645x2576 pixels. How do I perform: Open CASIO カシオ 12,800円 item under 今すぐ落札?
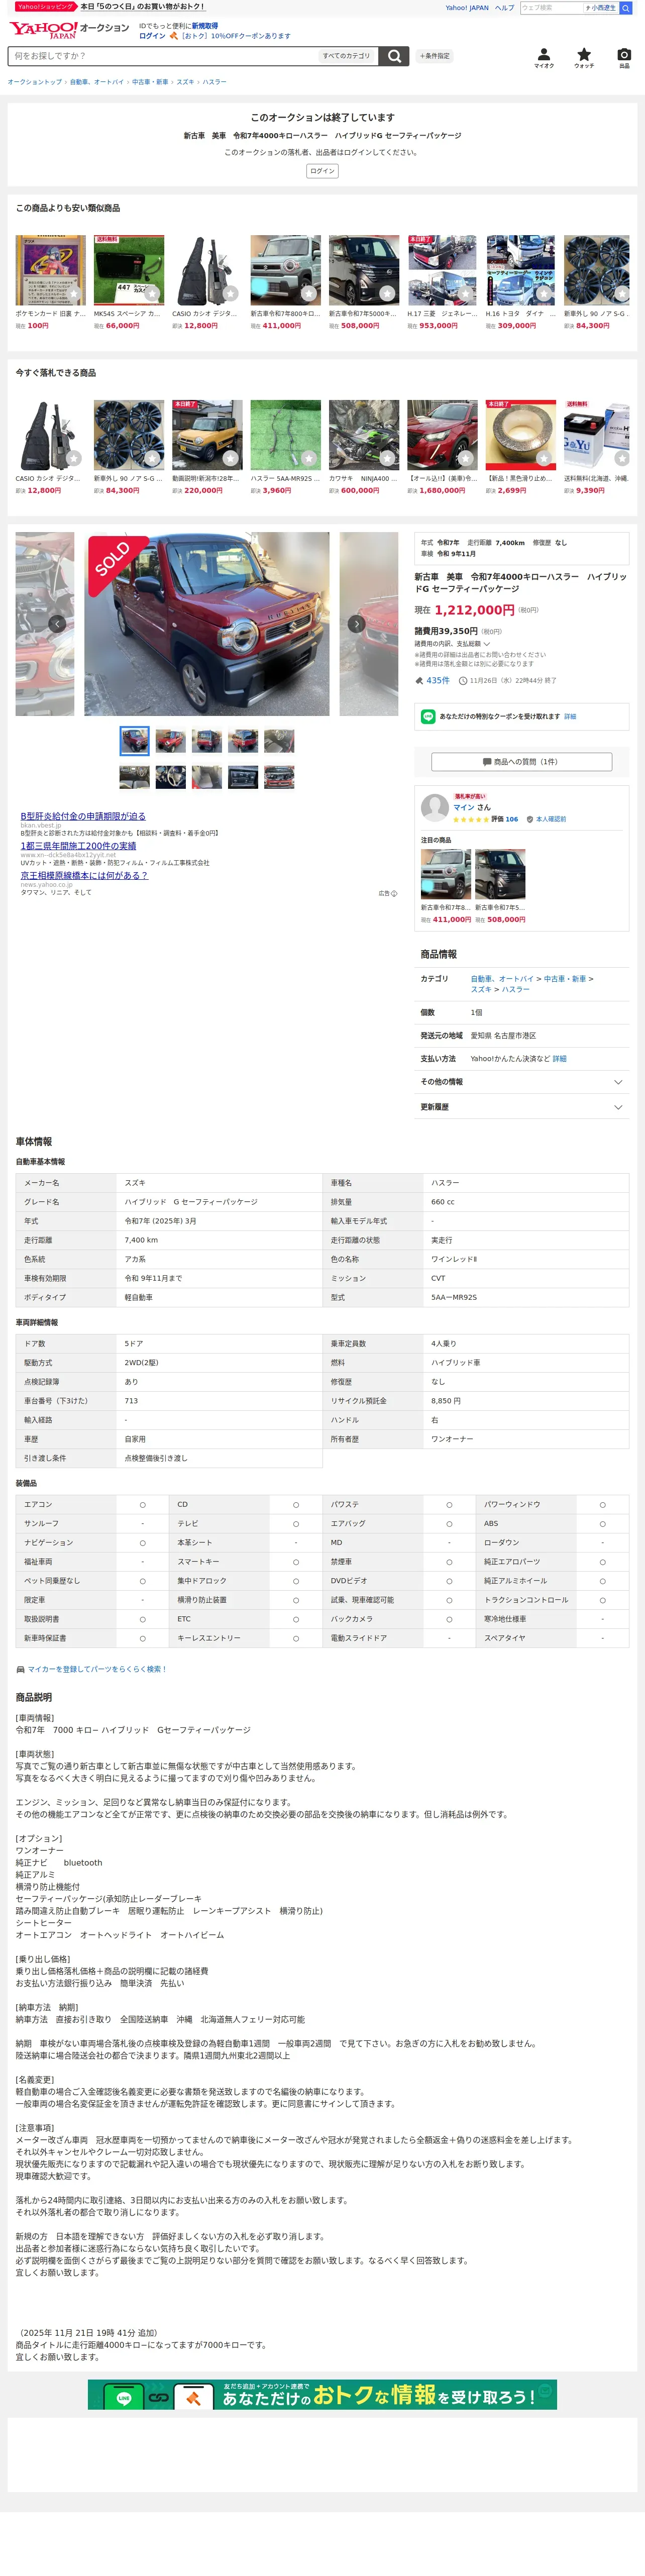point(50,448)
